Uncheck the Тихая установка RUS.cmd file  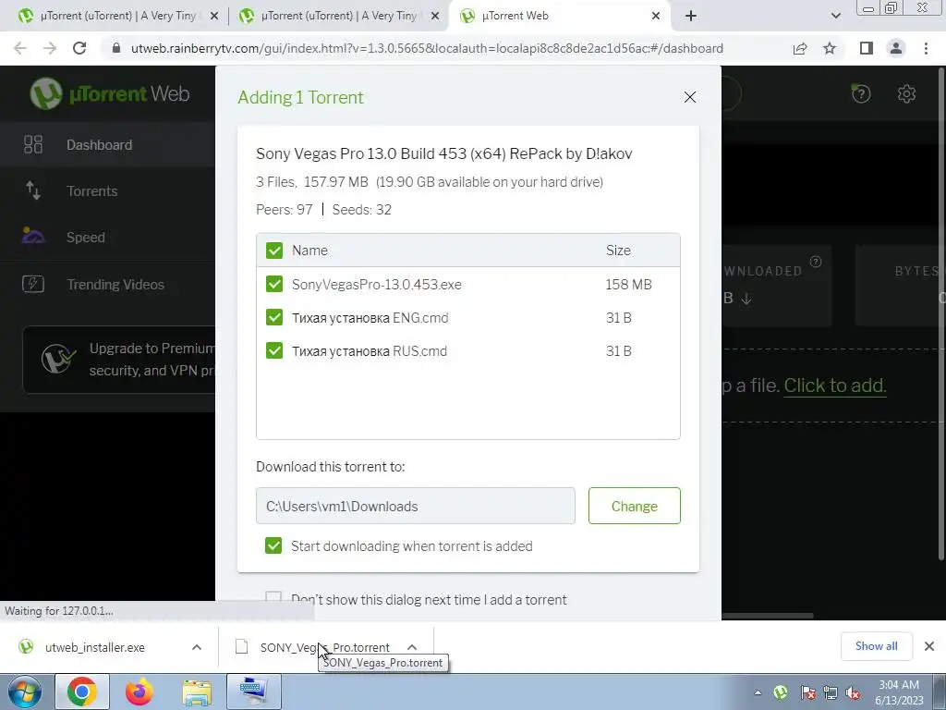click(274, 350)
